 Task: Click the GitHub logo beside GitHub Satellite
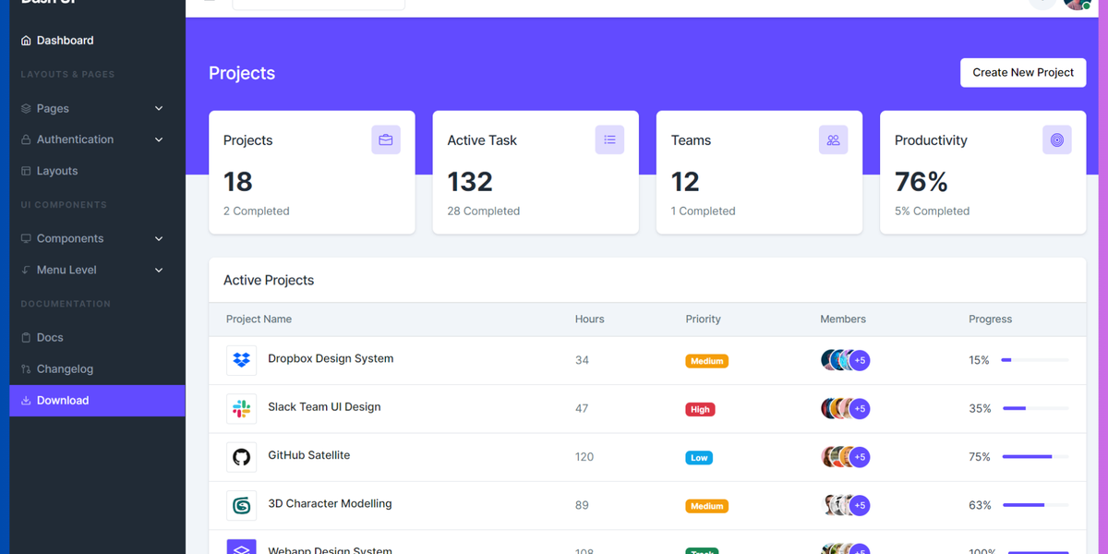click(x=241, y=456)
